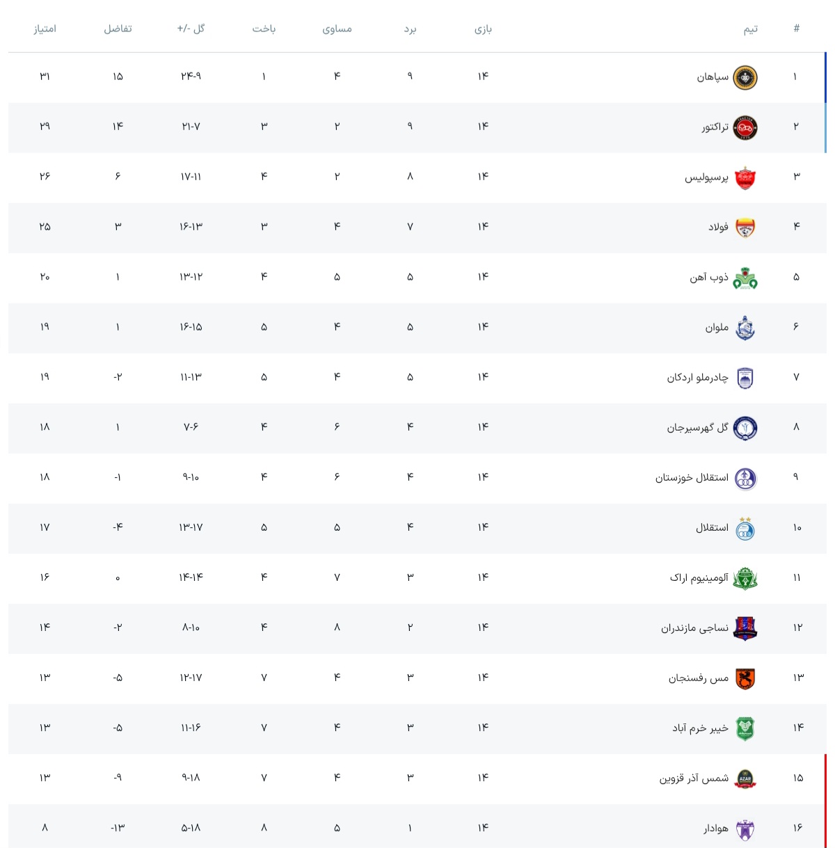Click the Mes Rafsanjan orange crest
This screenshot has width=835, height=848.
745,678
